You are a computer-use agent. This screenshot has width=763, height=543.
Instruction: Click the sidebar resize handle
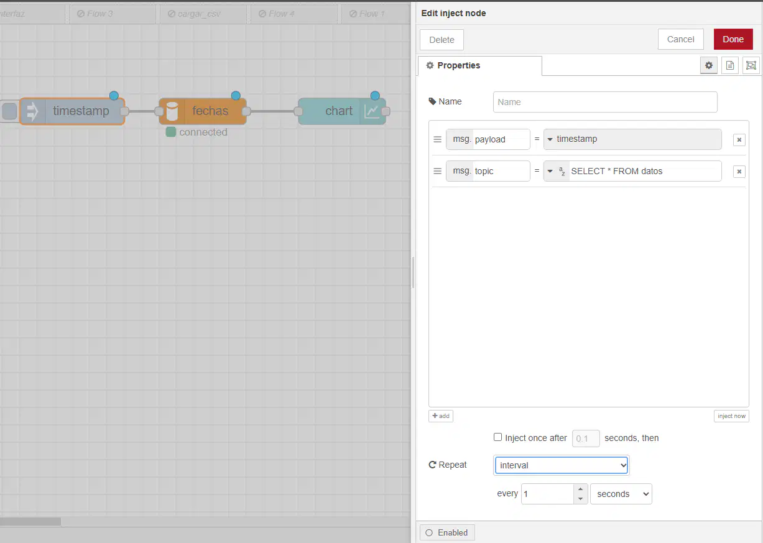coord(413,272)
